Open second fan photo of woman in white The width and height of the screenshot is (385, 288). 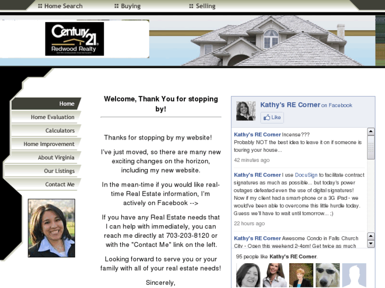(x=275, y=275)
